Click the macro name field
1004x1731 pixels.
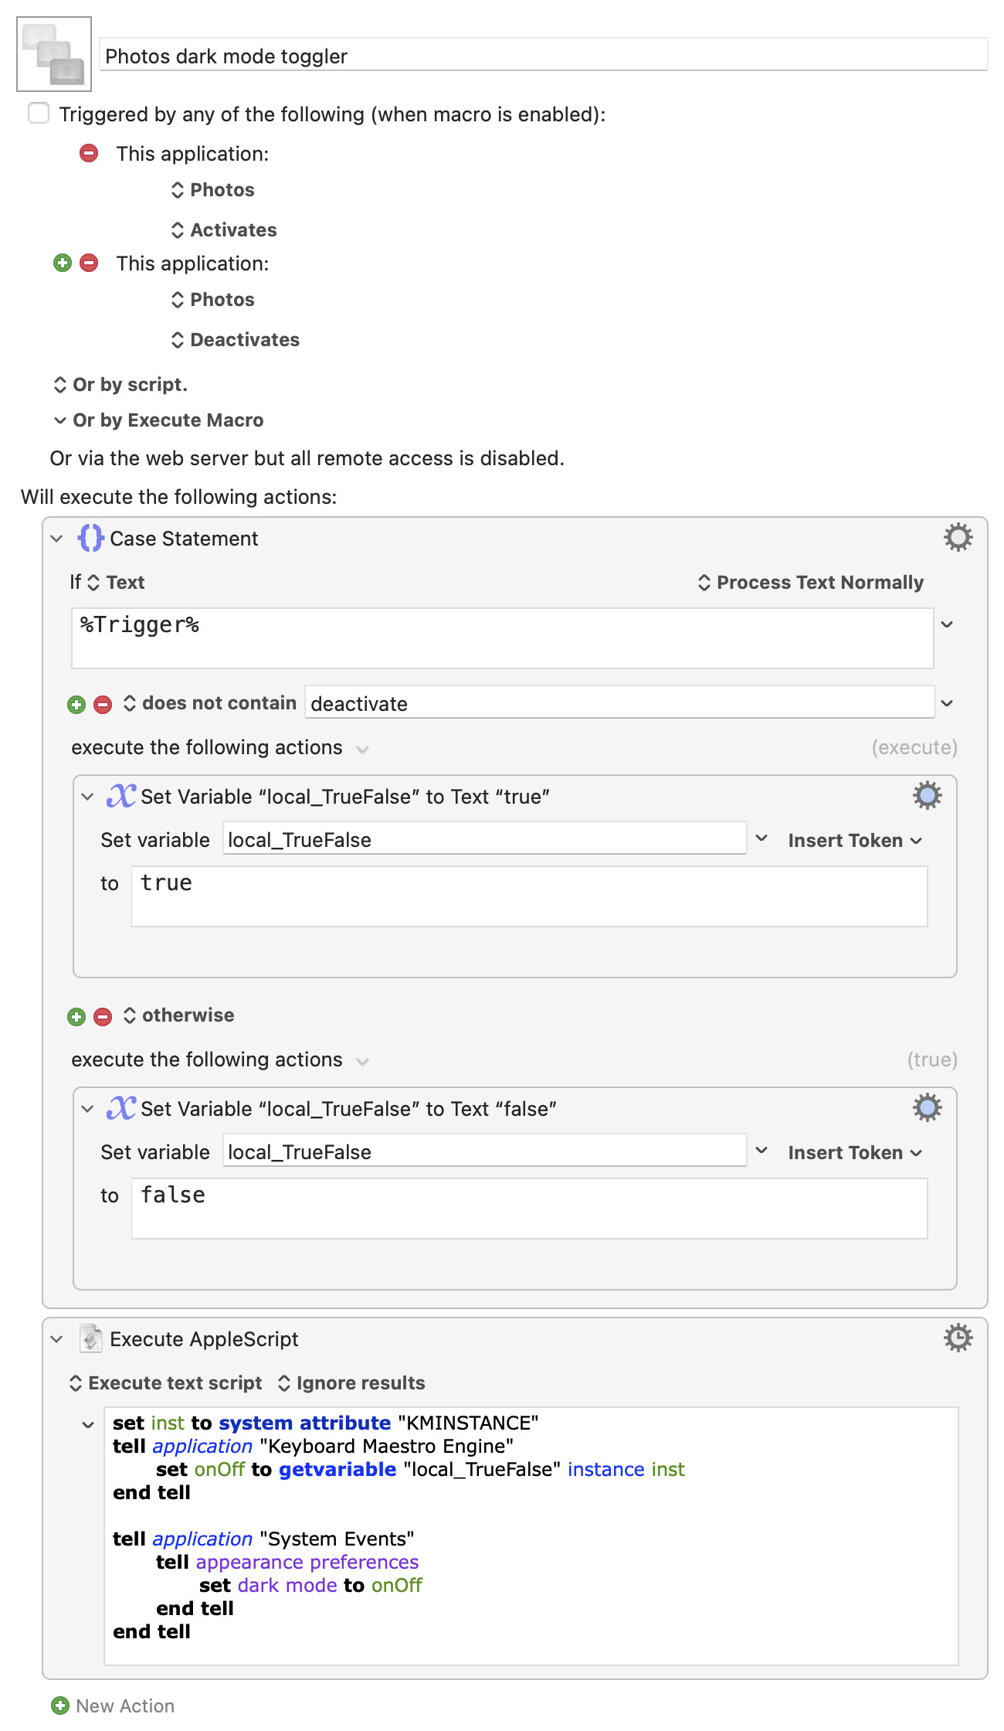tap(544, 56)
